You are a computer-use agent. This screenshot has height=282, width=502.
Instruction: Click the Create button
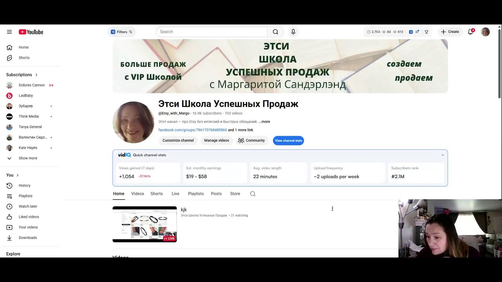pyautogui.click(x=450, y=32)
